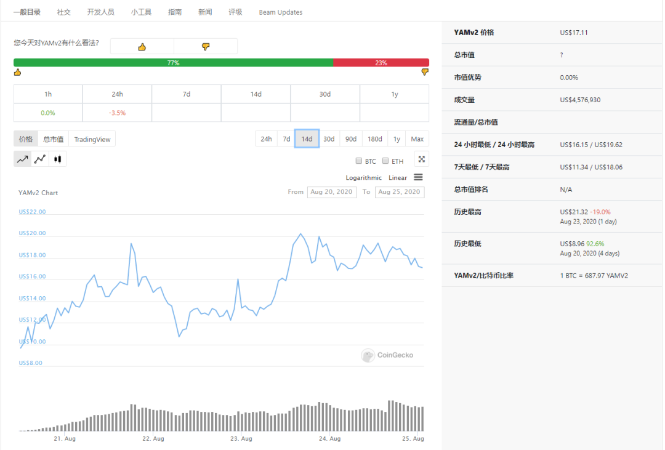Screen dimensions: 665x450
Task: Switch chart scale to Linear
Action: pyautogui.click(x=398, y=178)
